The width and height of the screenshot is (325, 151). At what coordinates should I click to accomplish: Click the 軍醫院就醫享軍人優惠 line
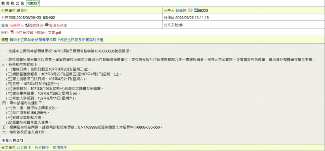coord(28,123)
